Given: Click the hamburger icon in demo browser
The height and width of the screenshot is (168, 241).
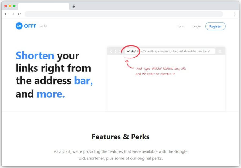Looking at the screenshot, I should [220, 51].
